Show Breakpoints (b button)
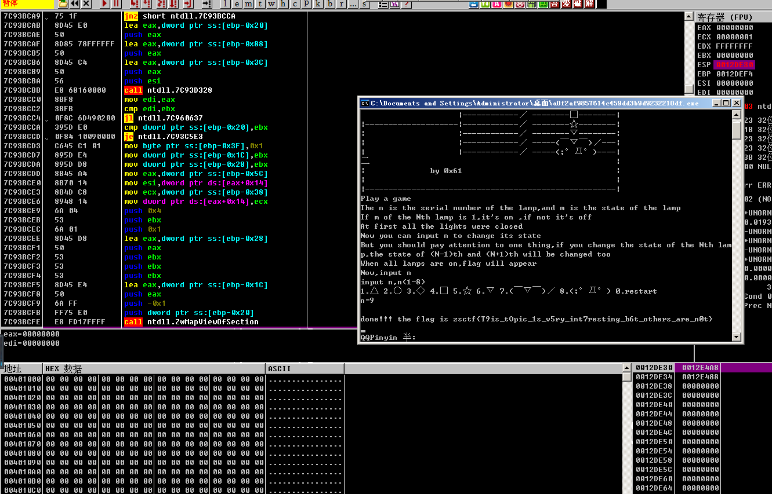 (x=329, y=4)
